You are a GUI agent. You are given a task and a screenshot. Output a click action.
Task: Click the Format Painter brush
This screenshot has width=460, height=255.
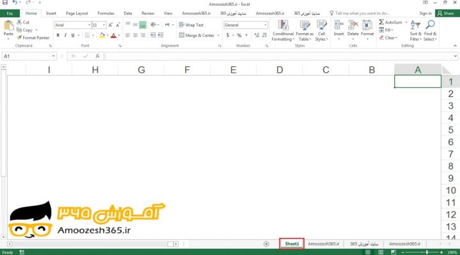(x=33, y=38)
